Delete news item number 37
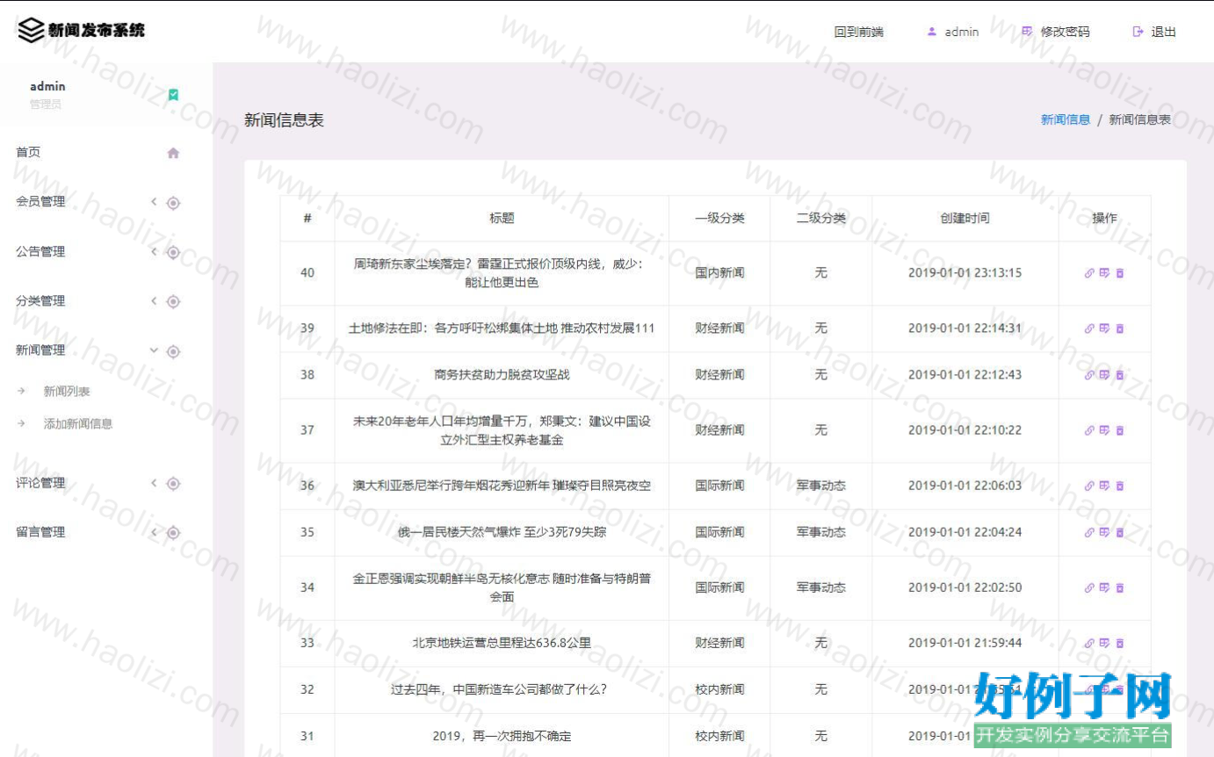The height and width of the screenshot is (757, 1214). 1120,430
